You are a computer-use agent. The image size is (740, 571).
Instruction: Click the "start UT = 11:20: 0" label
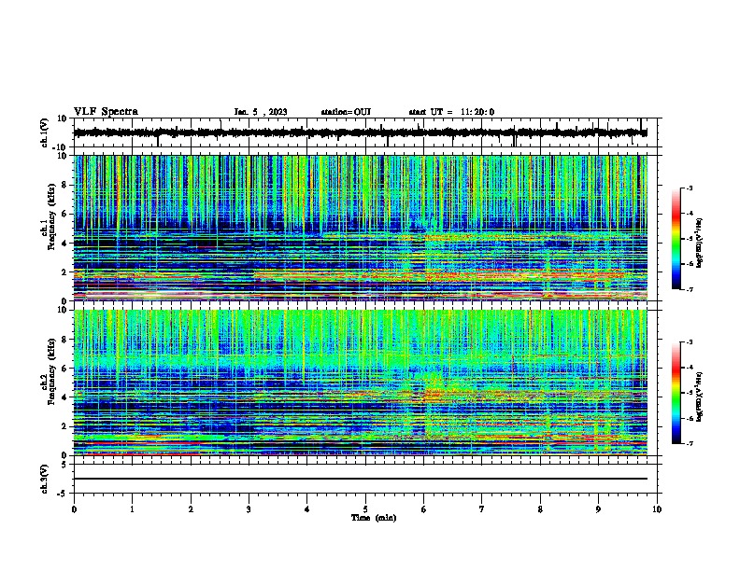(451, 112)
